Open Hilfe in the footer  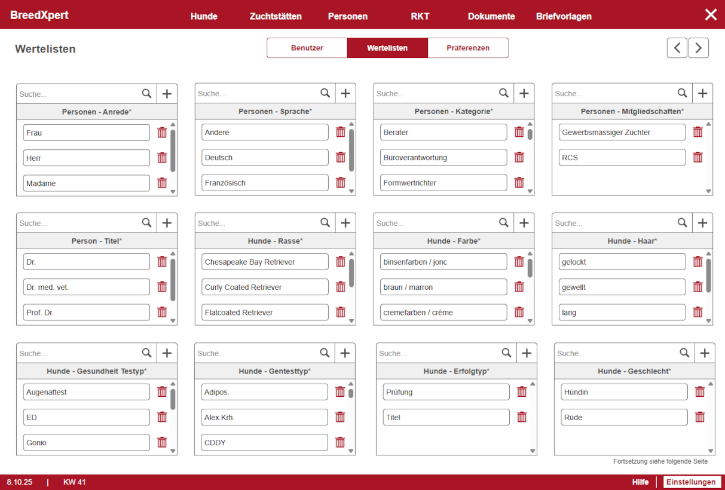[x=640, y=482]
